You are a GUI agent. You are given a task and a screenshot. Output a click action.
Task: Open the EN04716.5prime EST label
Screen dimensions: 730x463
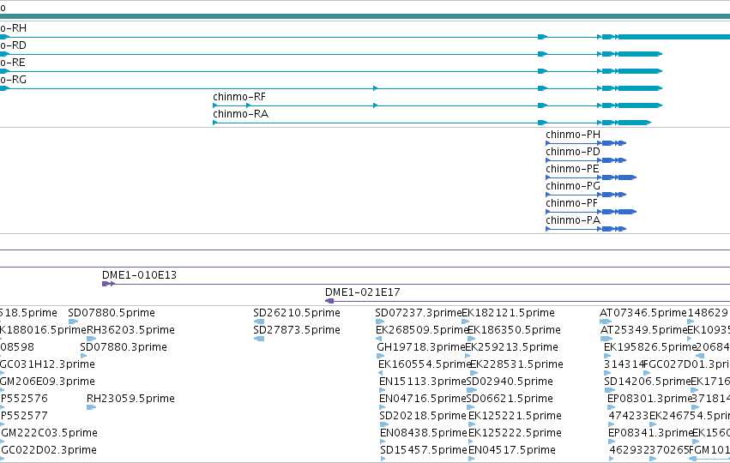(x=423, y=399)
